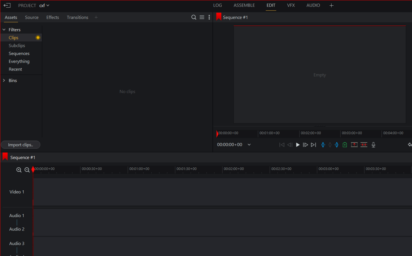
Task: Open the Assets panel three-dot menu
Action: 209,17
